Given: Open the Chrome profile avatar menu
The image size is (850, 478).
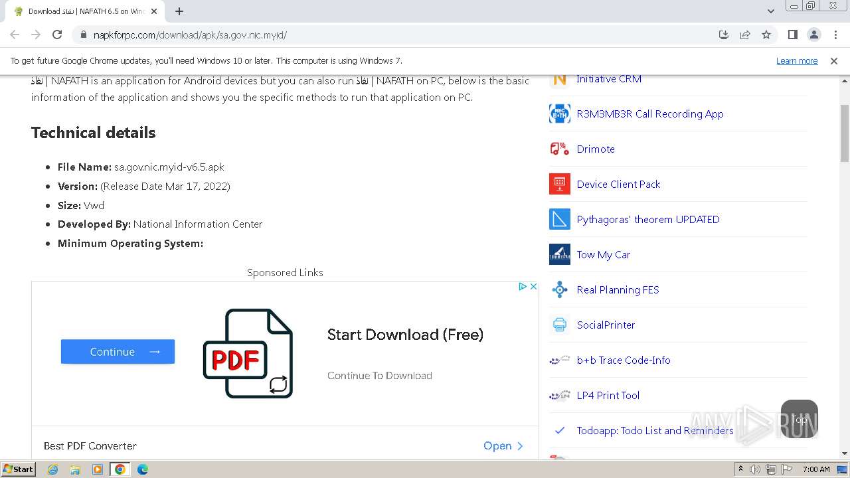Looking at the screenshot, I should coord(813,35).
